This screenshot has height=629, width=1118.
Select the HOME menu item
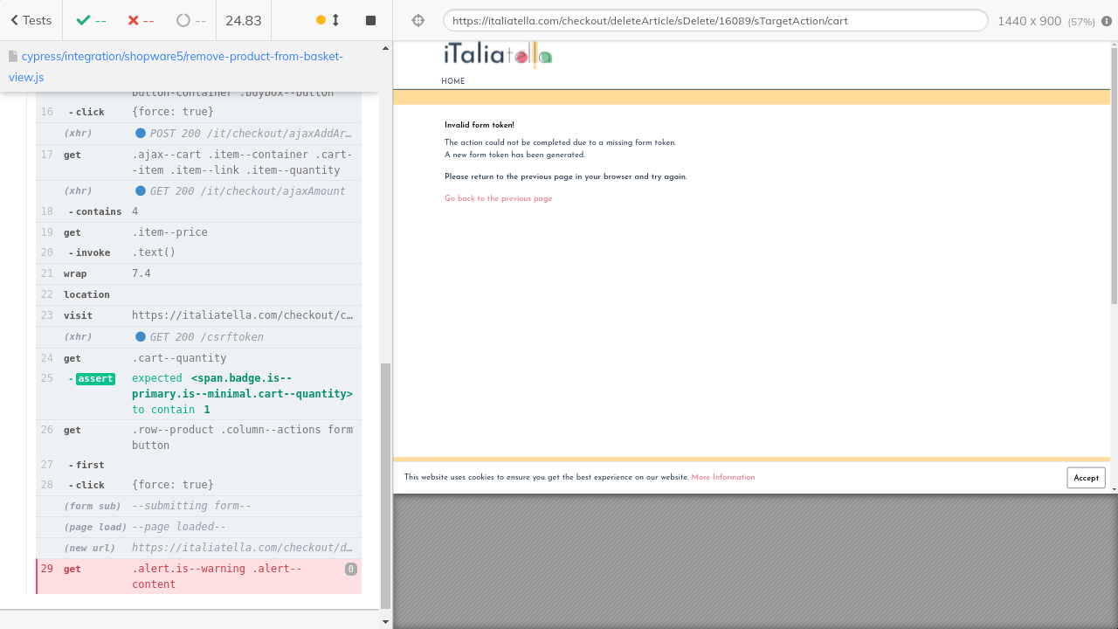pyautogui.click(x=452, y=81)
